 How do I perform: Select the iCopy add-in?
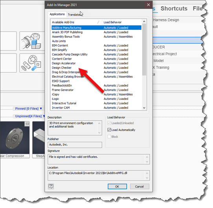click(x=96, y=94)
